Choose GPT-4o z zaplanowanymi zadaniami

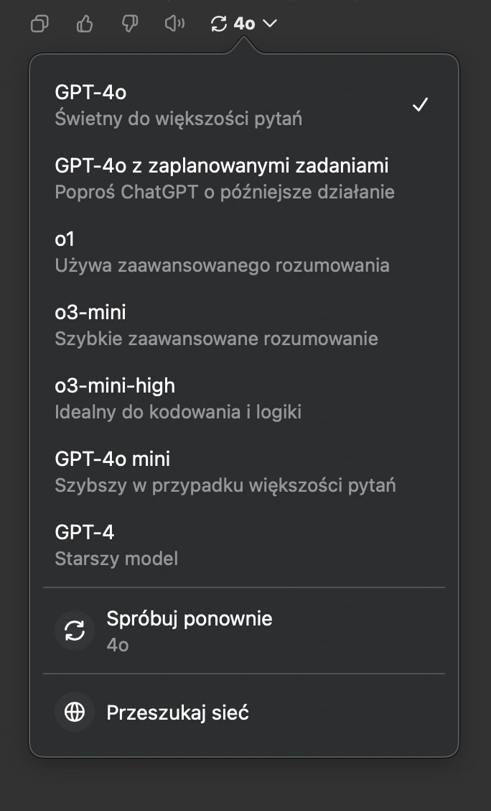[243, 178]
